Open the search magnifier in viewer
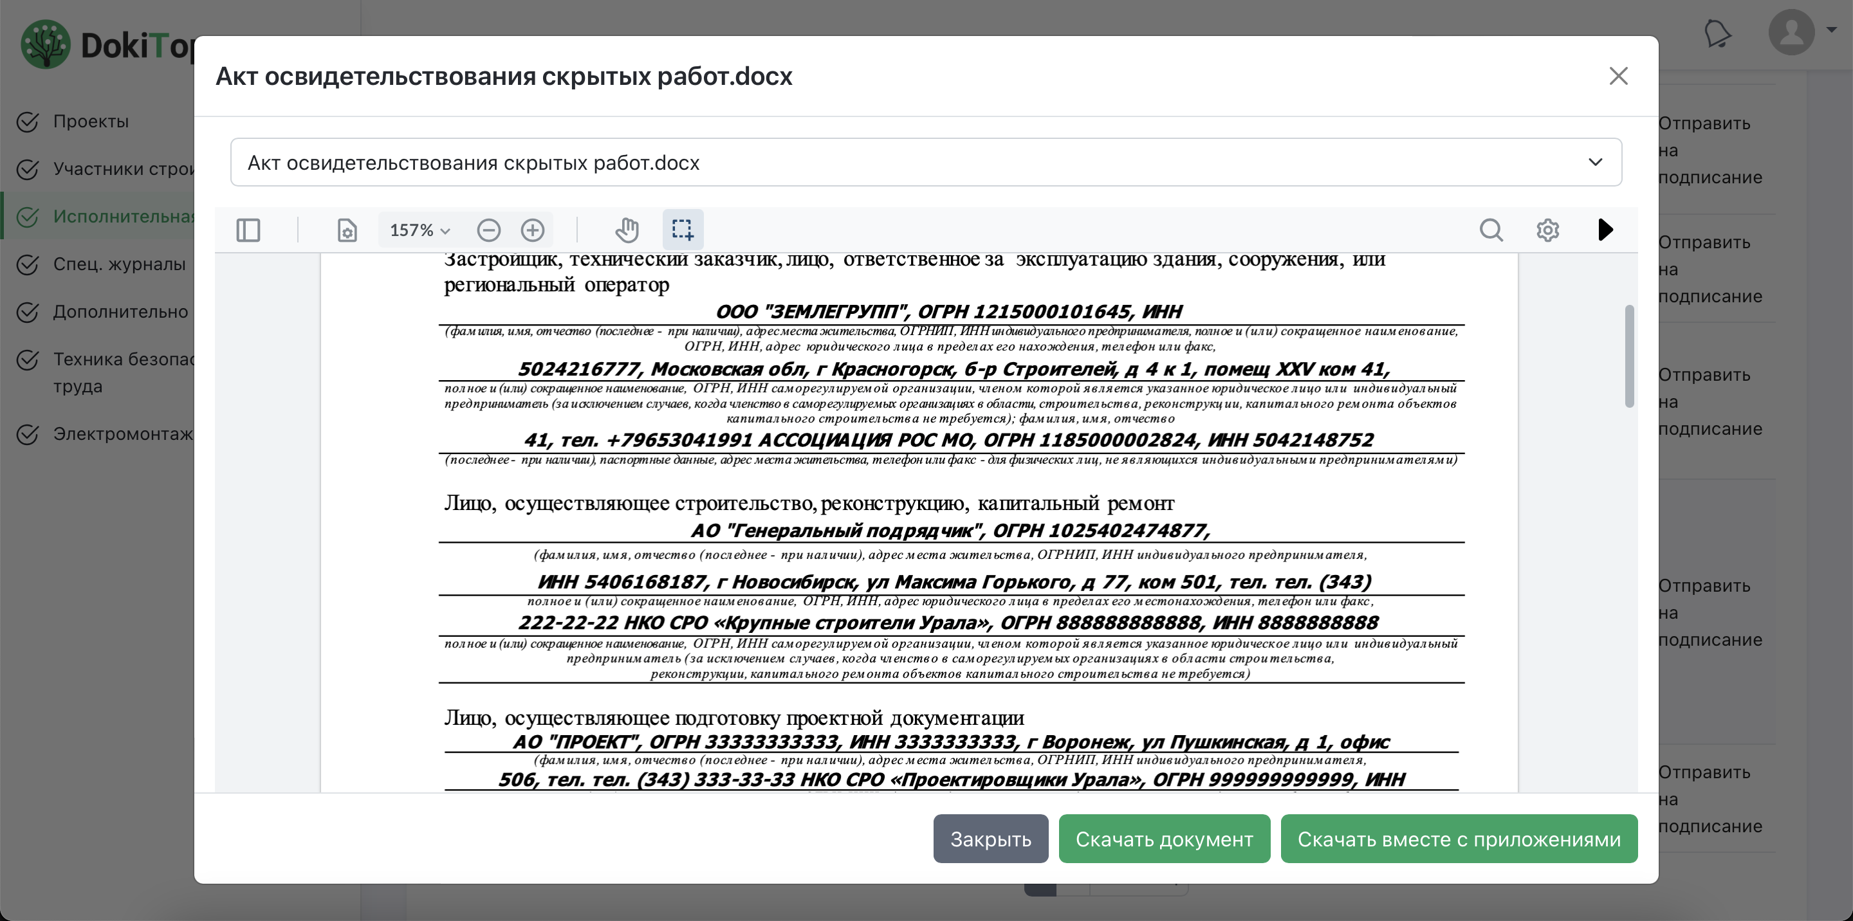Image resolution: width=1853 pixels, height=921 pixels. click(x=1491, y=230)
